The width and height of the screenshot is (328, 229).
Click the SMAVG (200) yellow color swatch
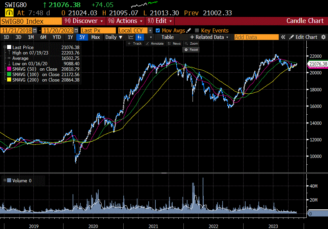(x=9, y=80)
